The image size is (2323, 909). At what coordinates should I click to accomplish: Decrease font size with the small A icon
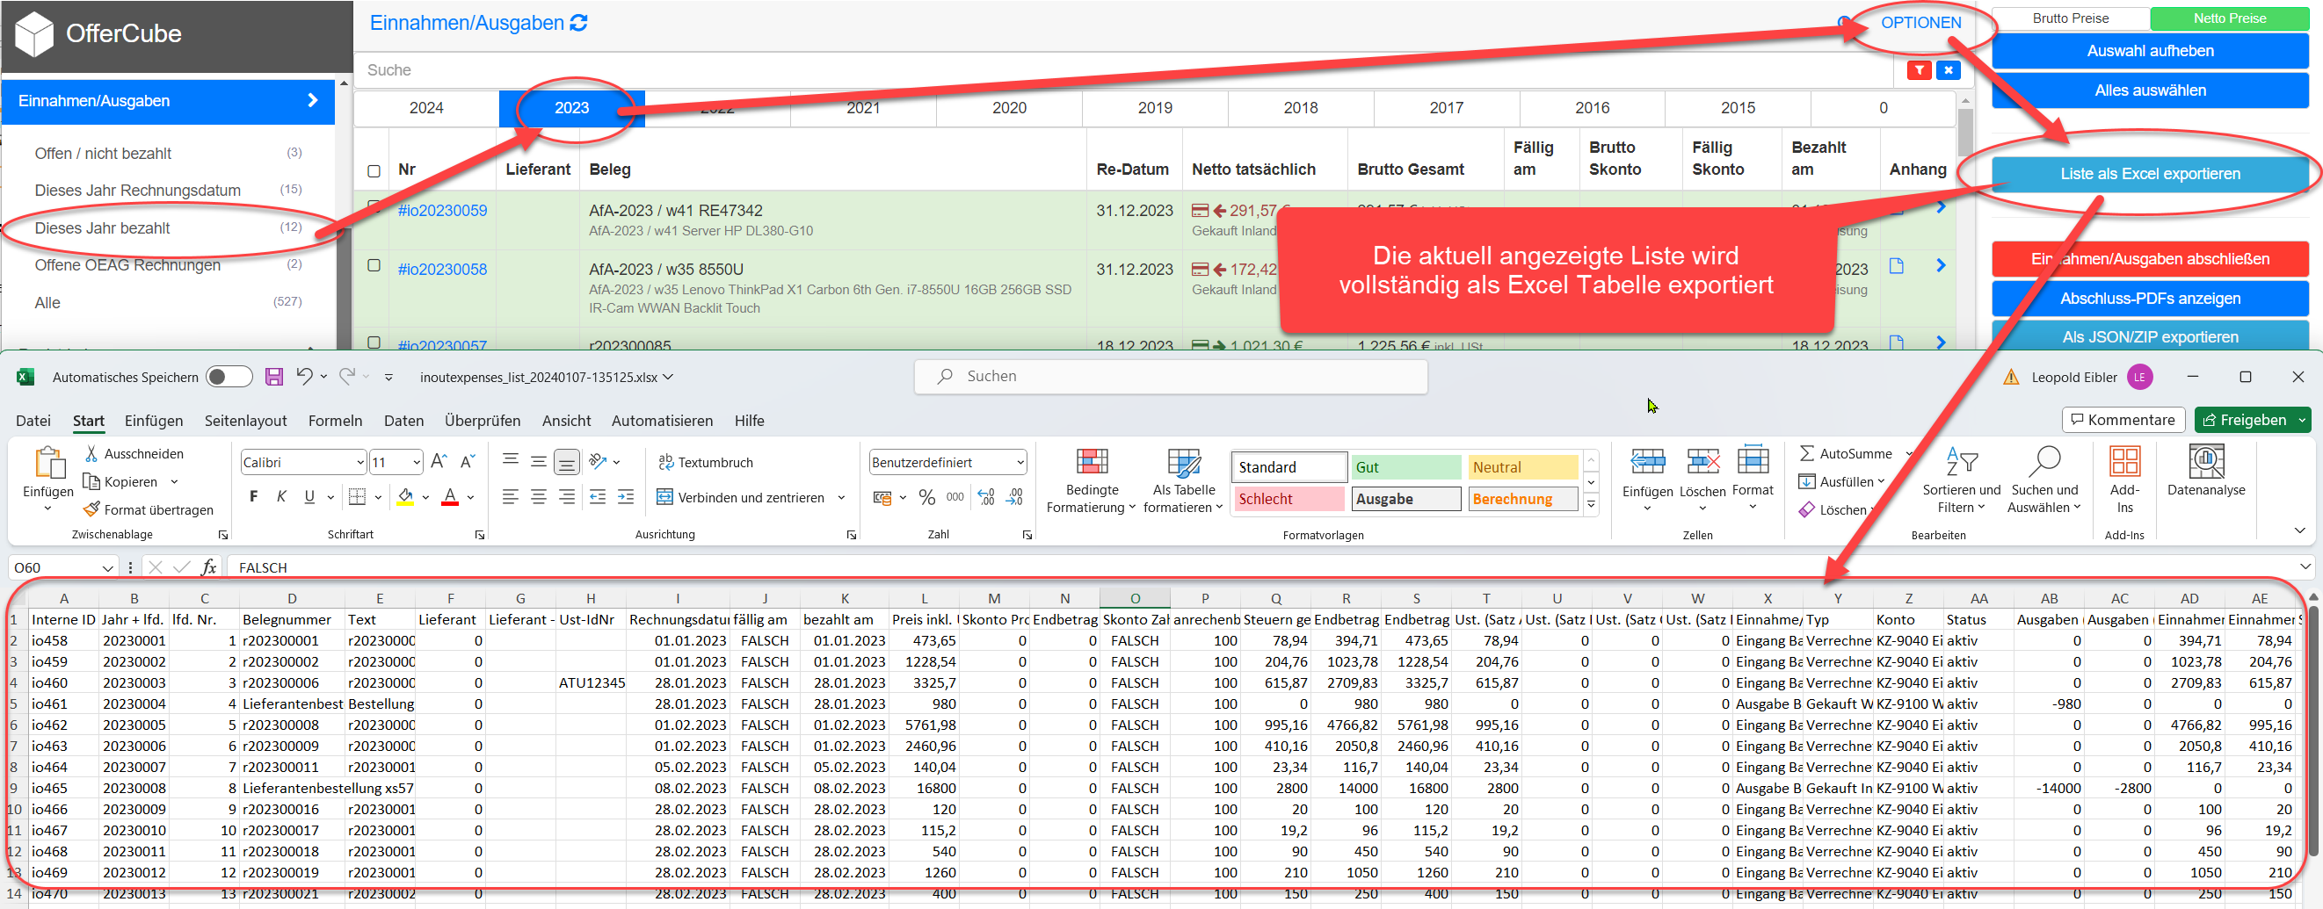pyautogui.click(x=467, y=461)
